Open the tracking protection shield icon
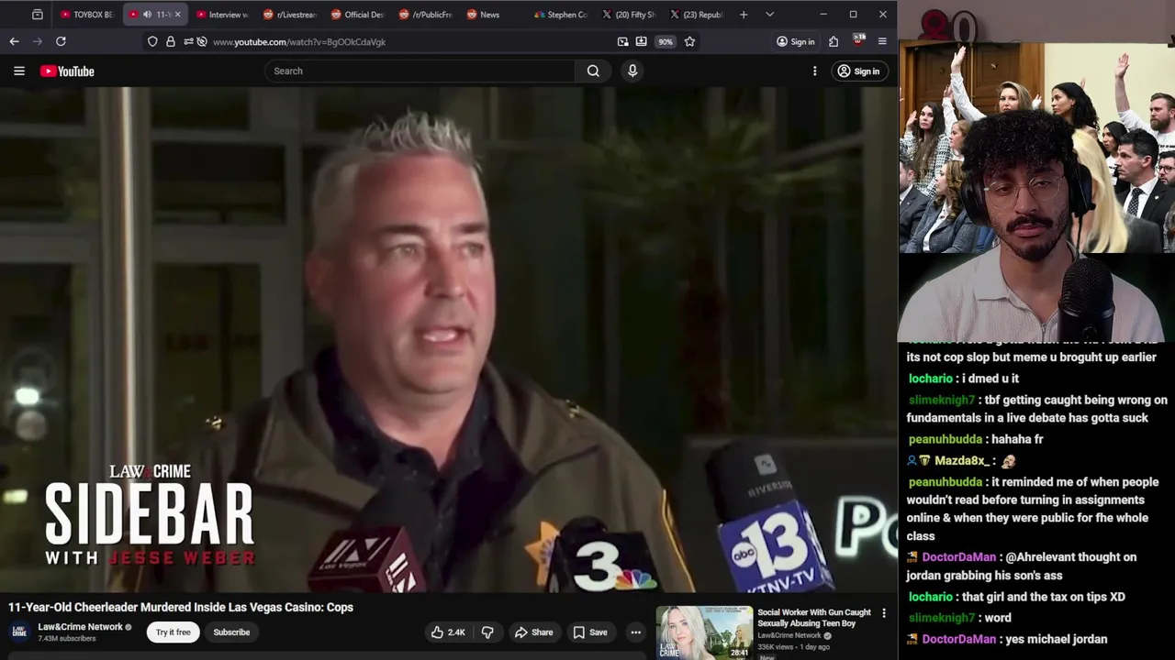Image resolution: width=1175 pixels, height=660 pixels. coord(152,41)
